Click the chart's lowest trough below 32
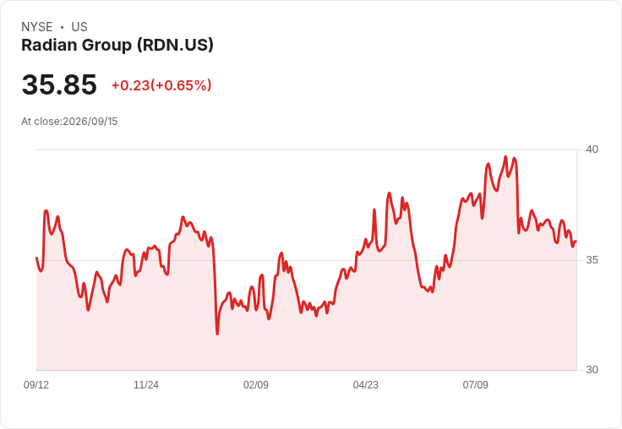 (217, 334)
